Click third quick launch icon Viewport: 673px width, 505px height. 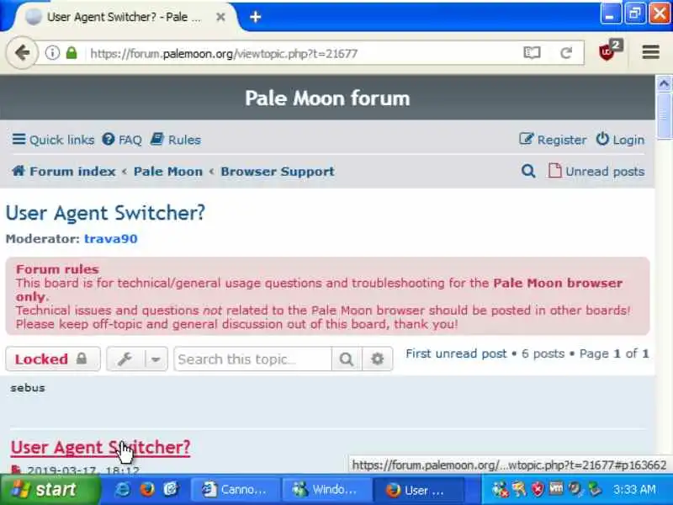point(171,490)
